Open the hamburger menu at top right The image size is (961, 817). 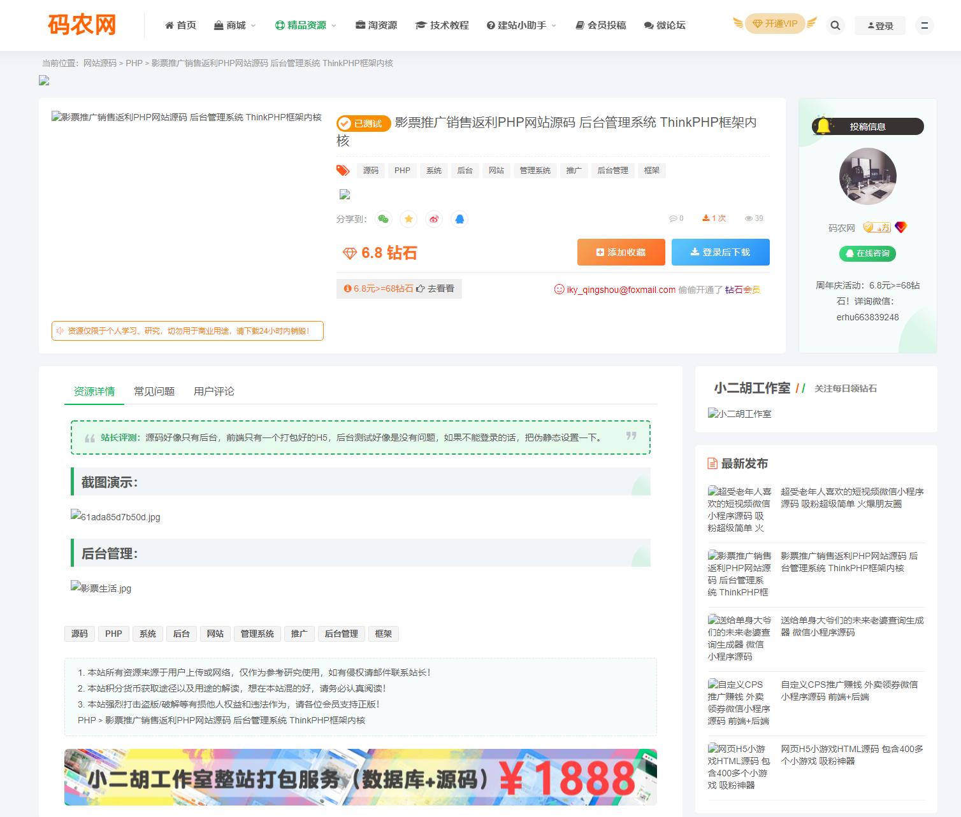tap(924, 25)
